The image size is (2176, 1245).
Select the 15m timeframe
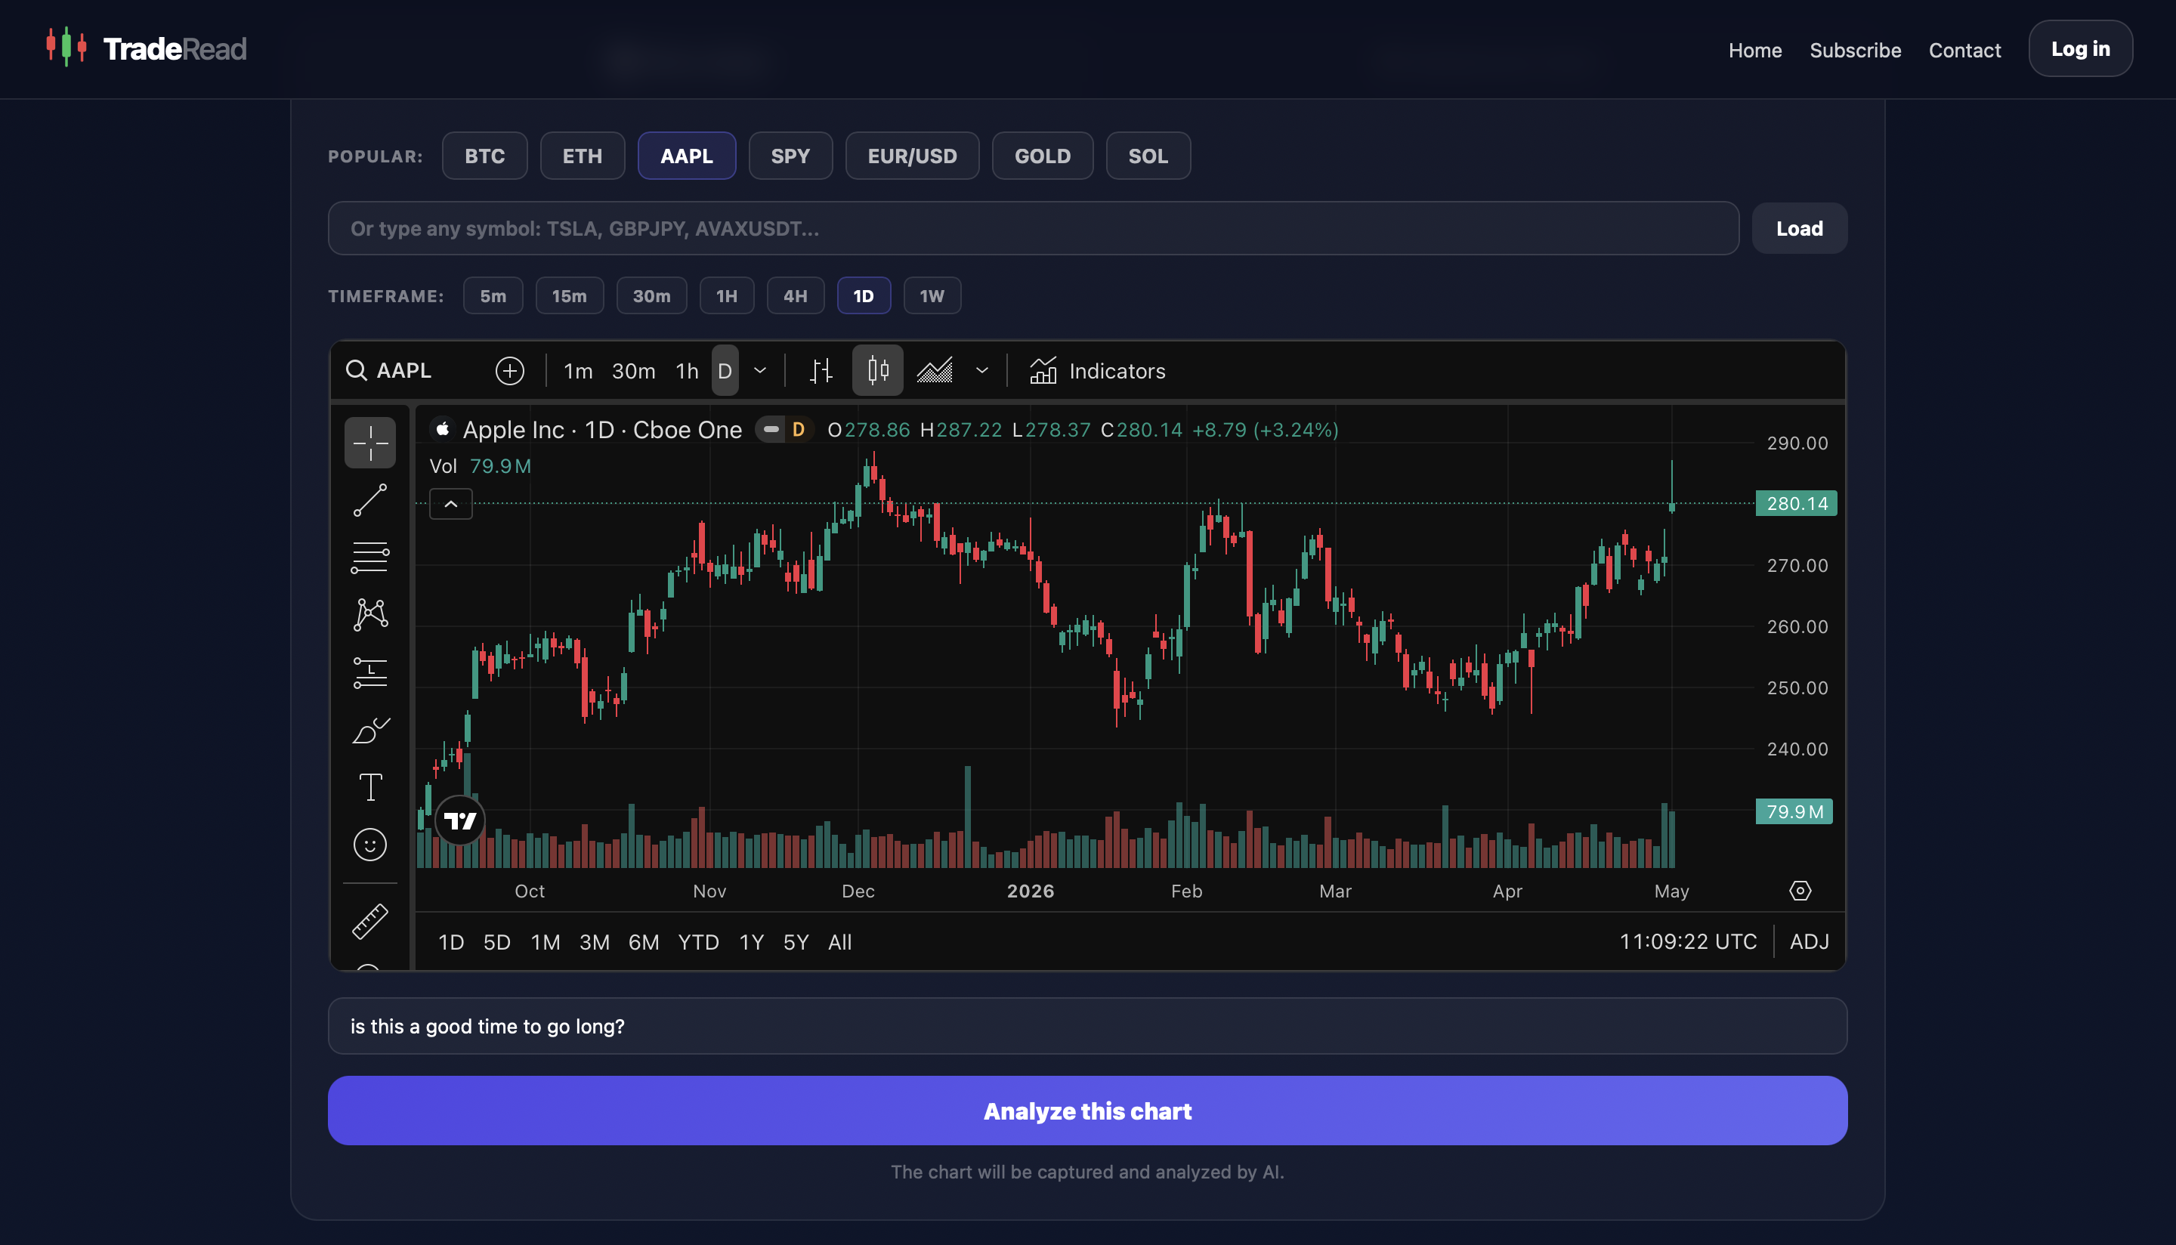click(570, 296)
